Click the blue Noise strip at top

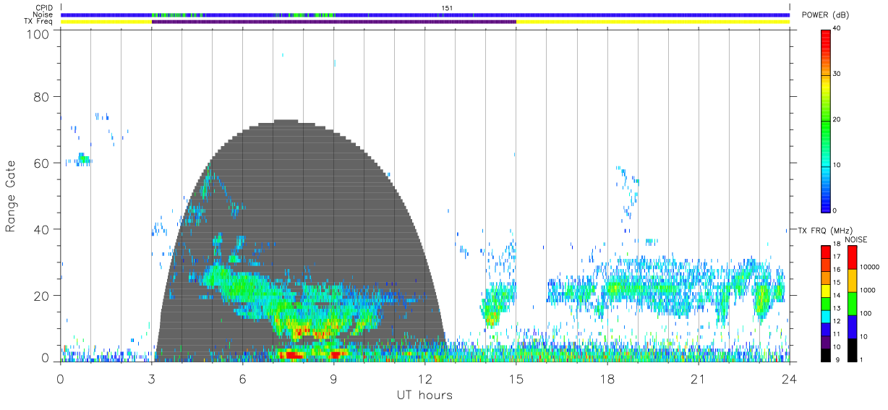pos(424,14)
